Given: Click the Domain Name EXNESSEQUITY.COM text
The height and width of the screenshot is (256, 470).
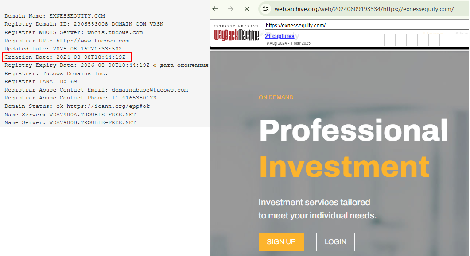Looking at the screenshot, I should 54,16.
